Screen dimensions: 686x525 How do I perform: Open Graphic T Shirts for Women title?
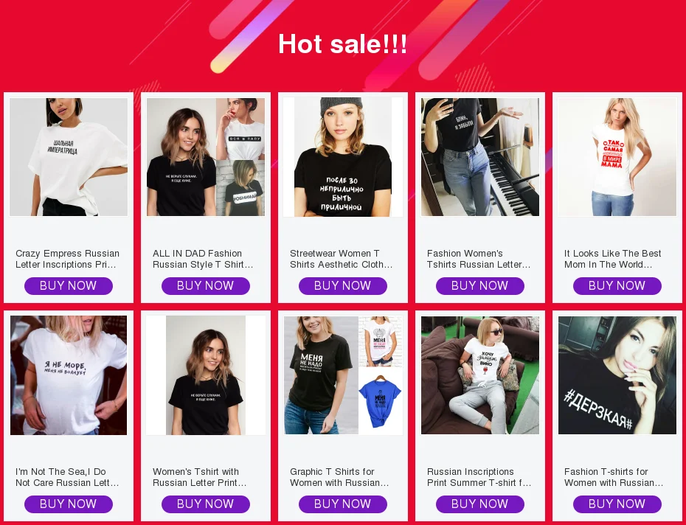click(x=339, y=477)
